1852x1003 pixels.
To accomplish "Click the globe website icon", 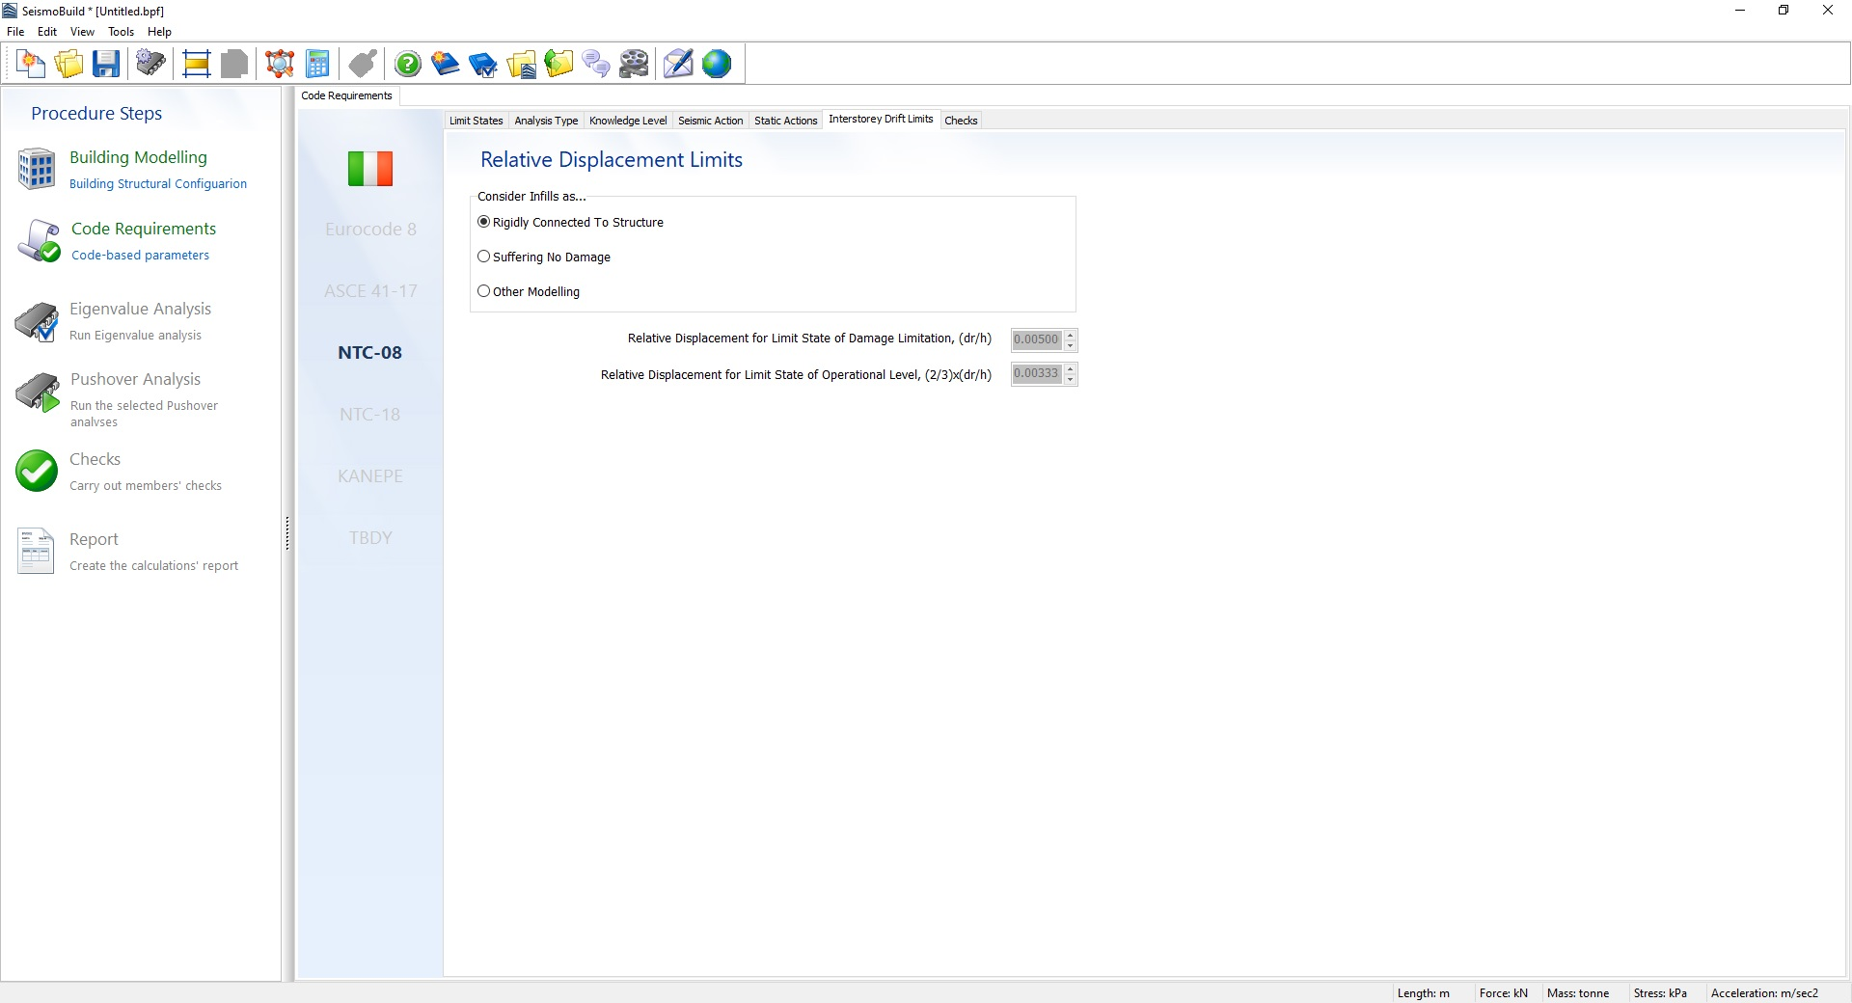I will point(717,65).
